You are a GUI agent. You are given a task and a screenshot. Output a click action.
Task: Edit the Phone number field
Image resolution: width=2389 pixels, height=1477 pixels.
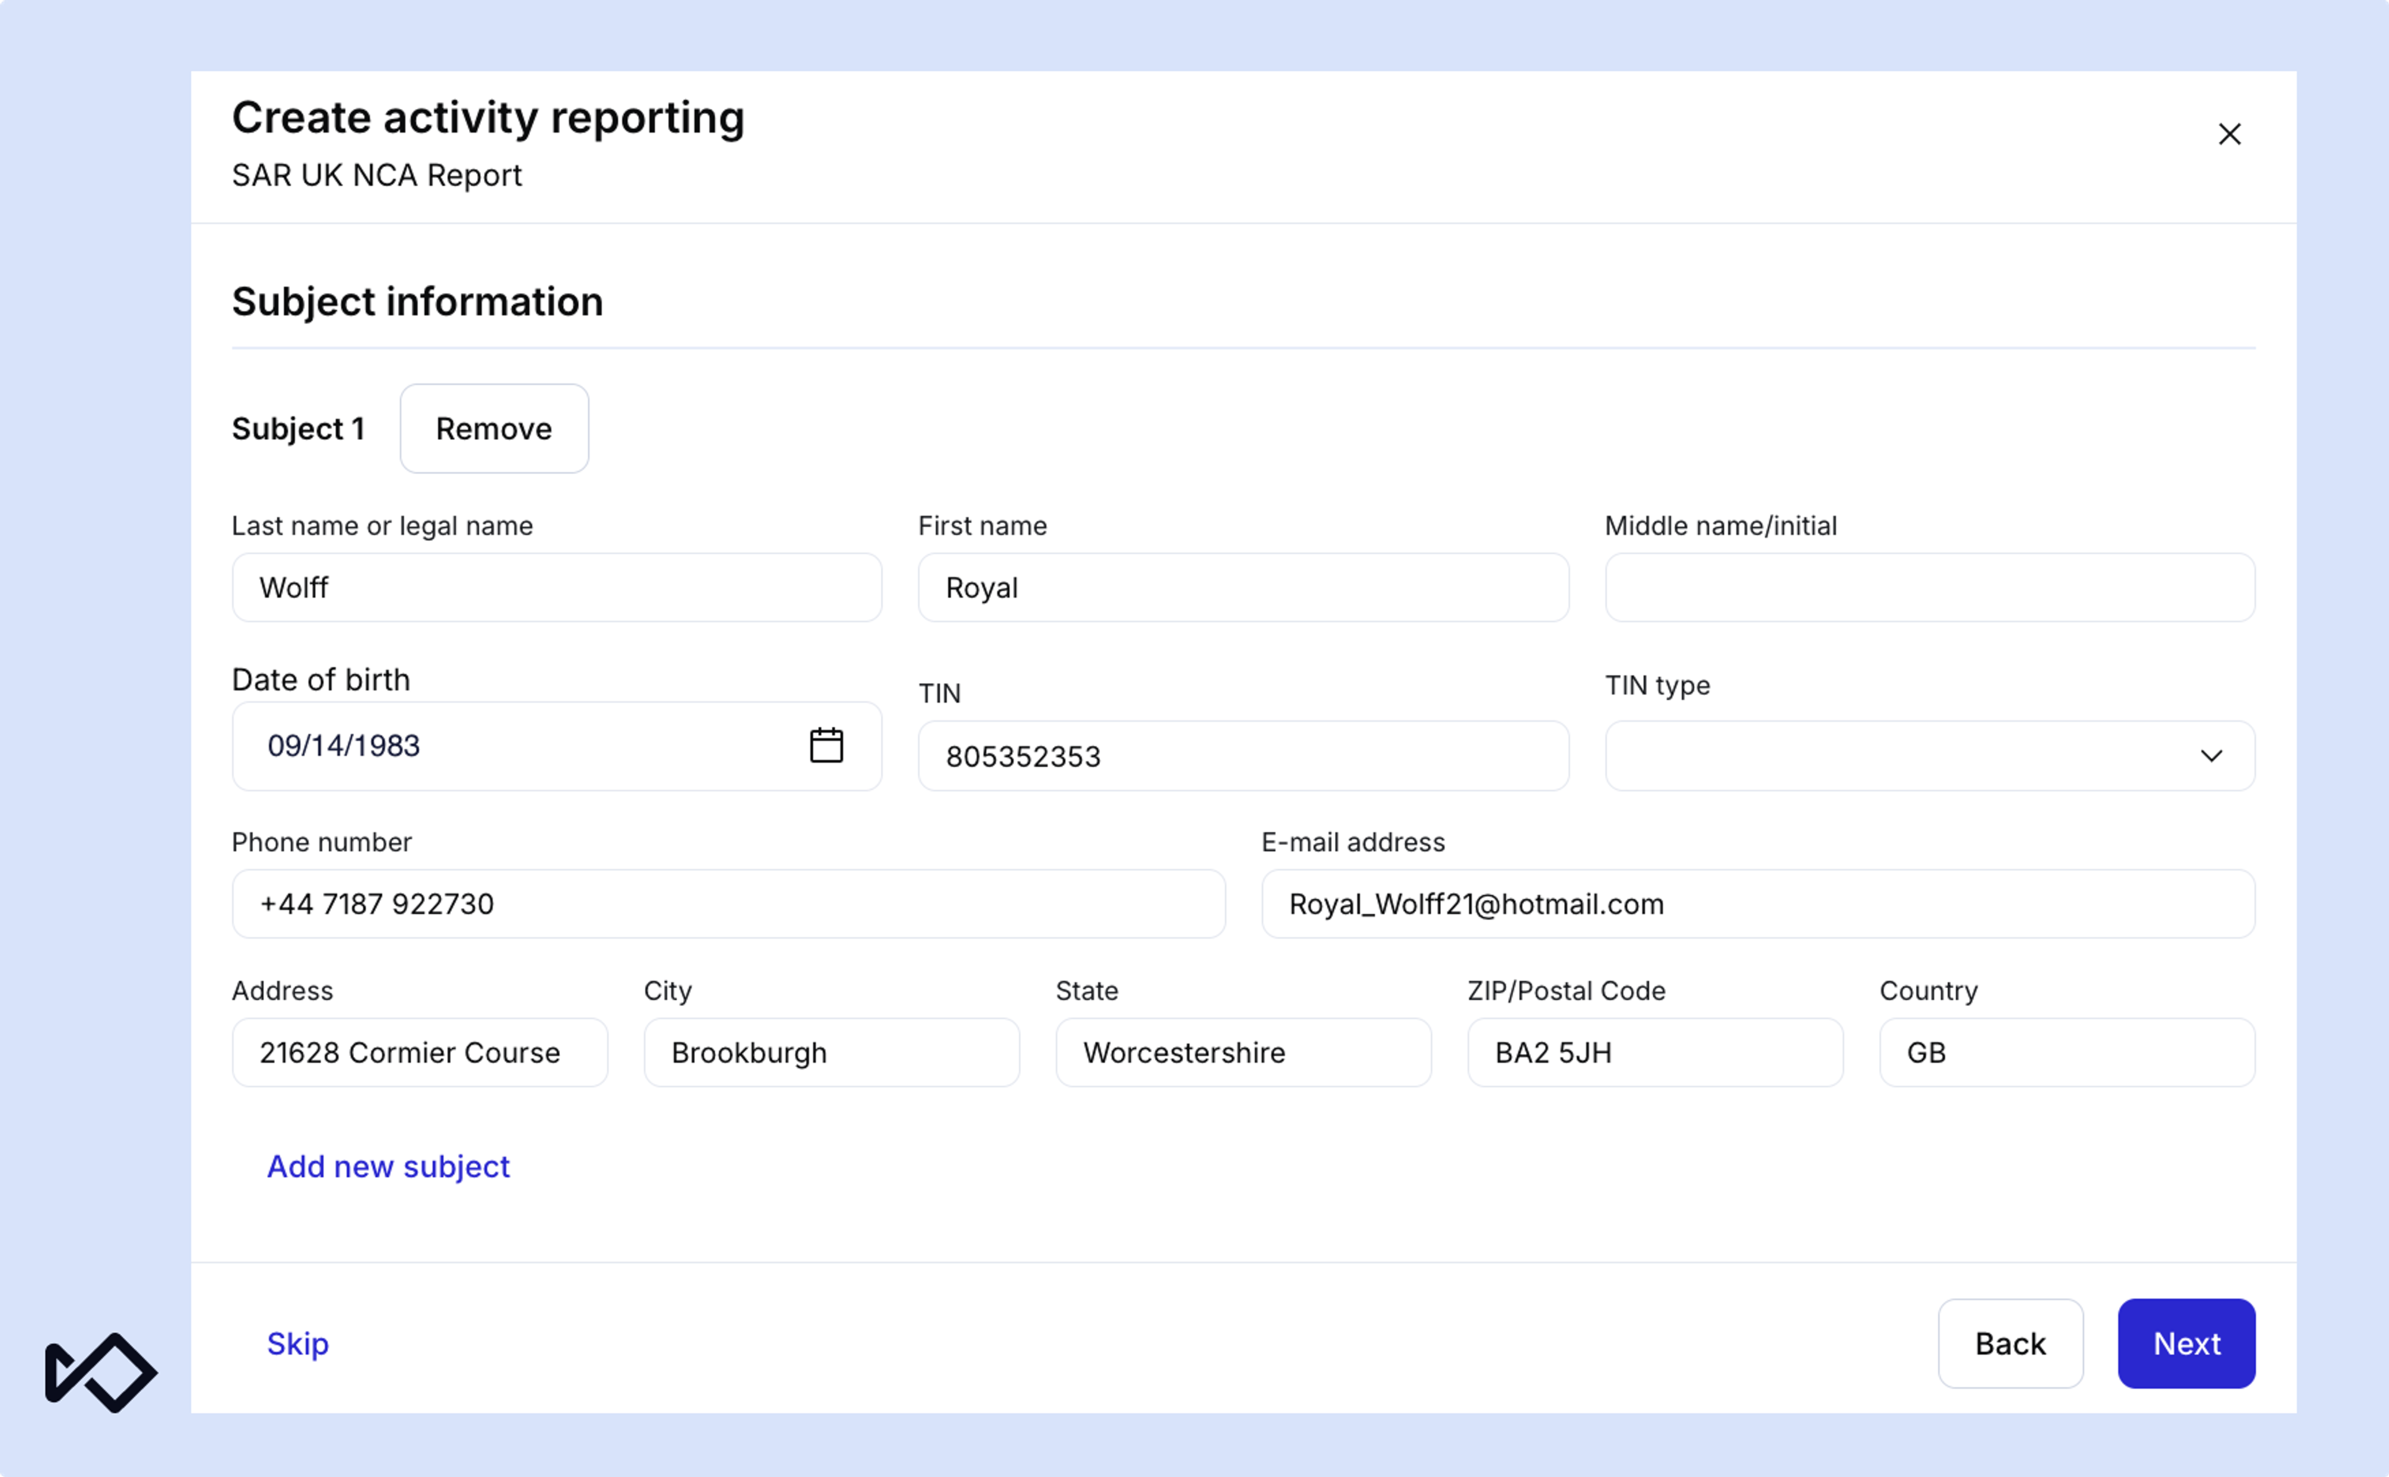coord(729,903)
